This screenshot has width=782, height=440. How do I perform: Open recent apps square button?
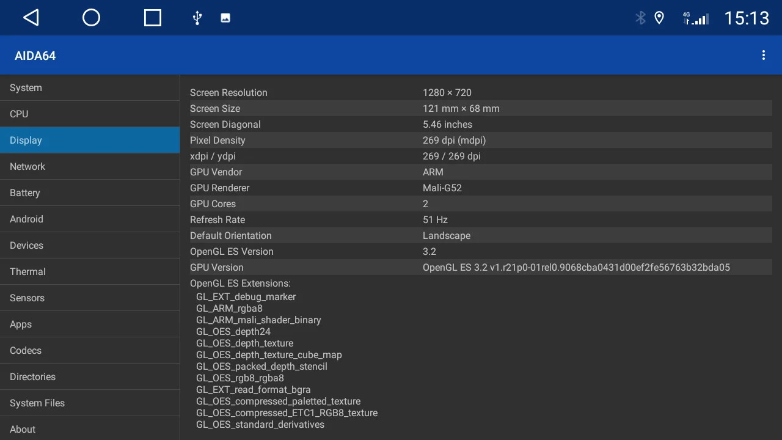153,18
